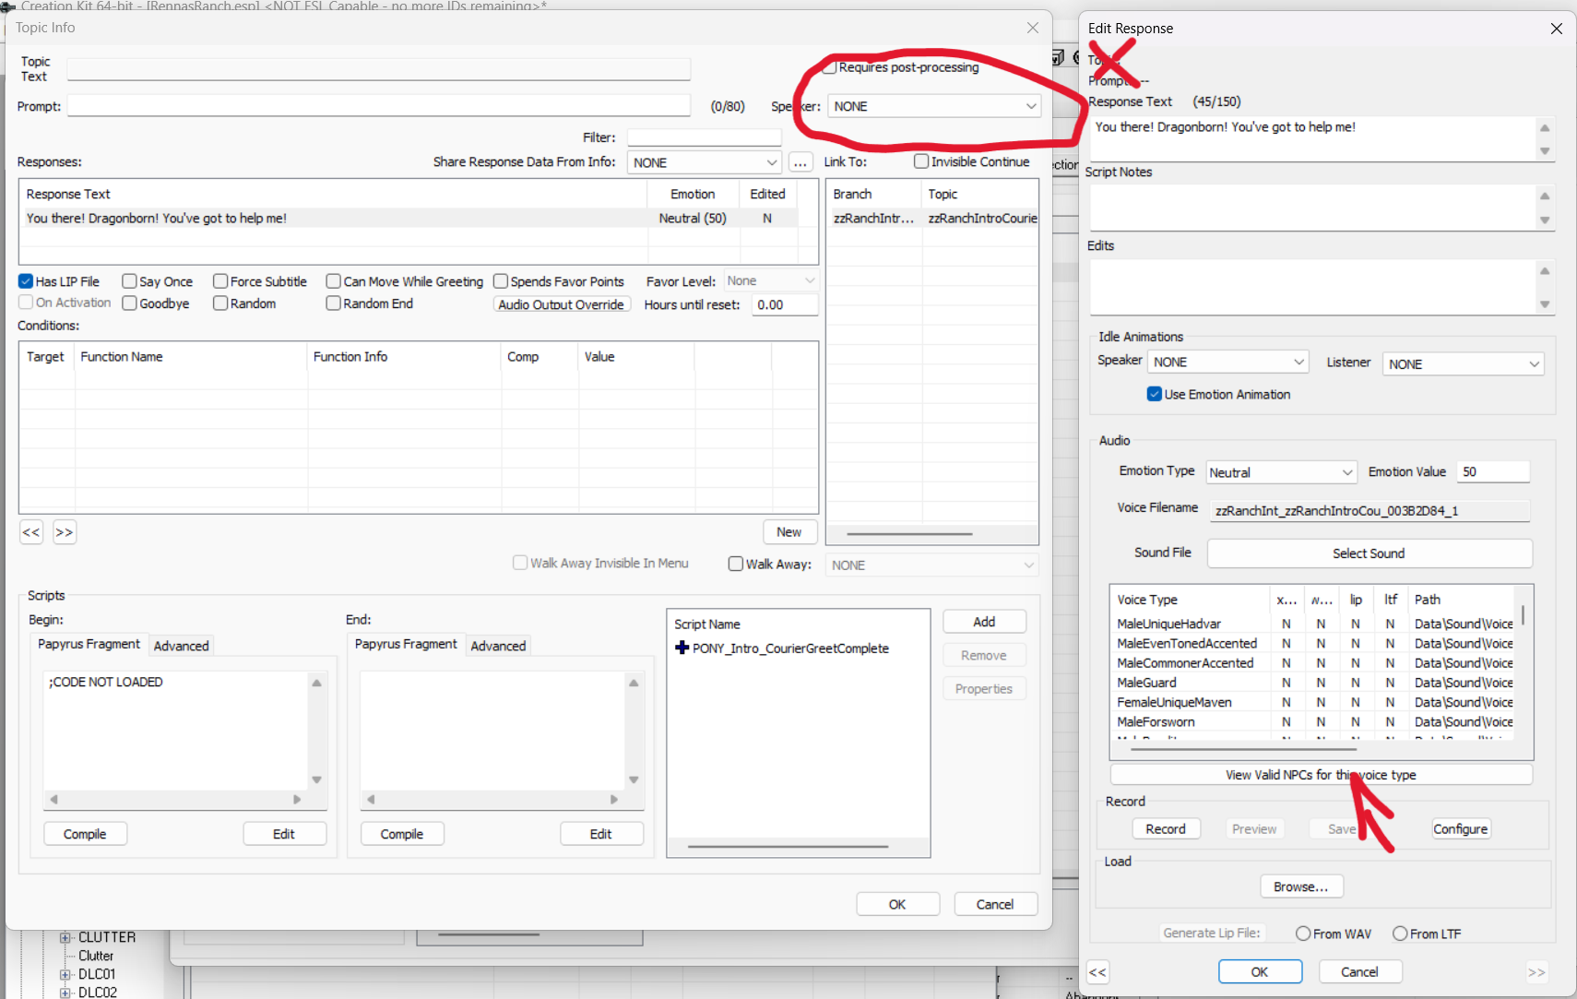1577x999 pixels.
Task: View Valid NPCs for this voice type
Action: coord(1321,775)
